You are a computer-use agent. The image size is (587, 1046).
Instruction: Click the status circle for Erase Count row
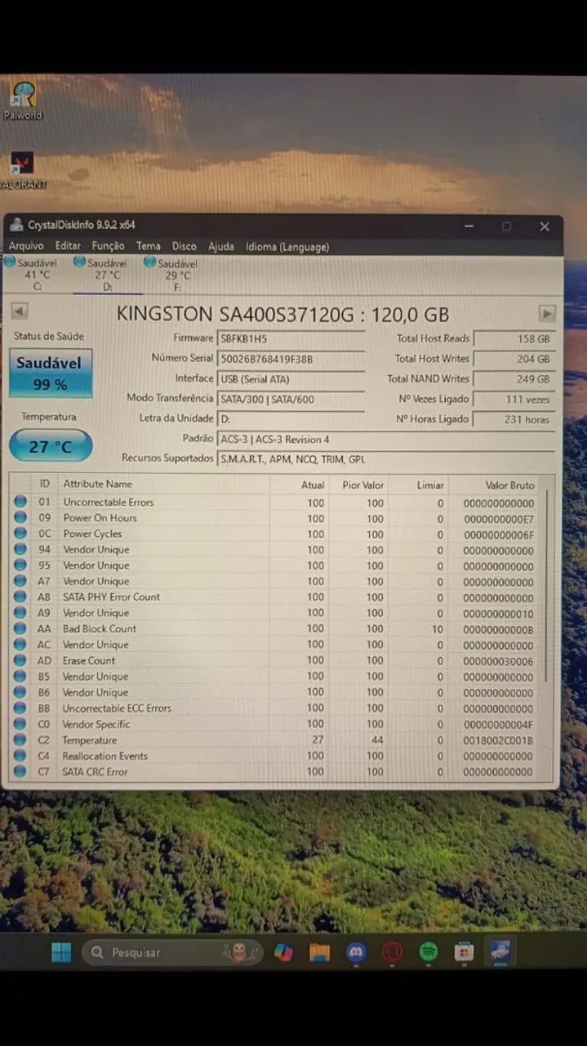click(20, 660)
